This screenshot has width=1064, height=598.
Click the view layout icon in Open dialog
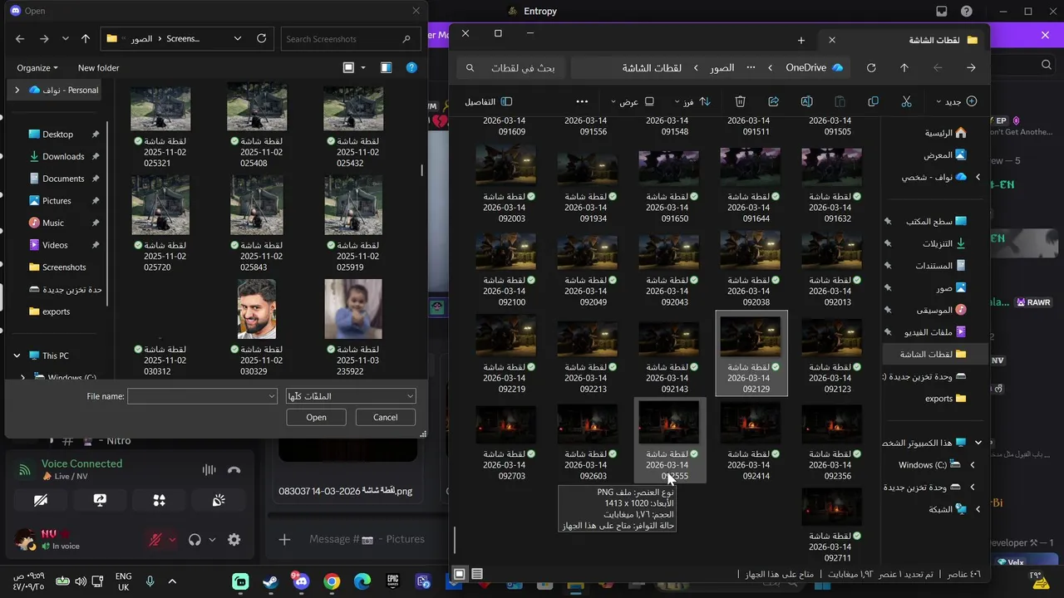coord(348,68)
